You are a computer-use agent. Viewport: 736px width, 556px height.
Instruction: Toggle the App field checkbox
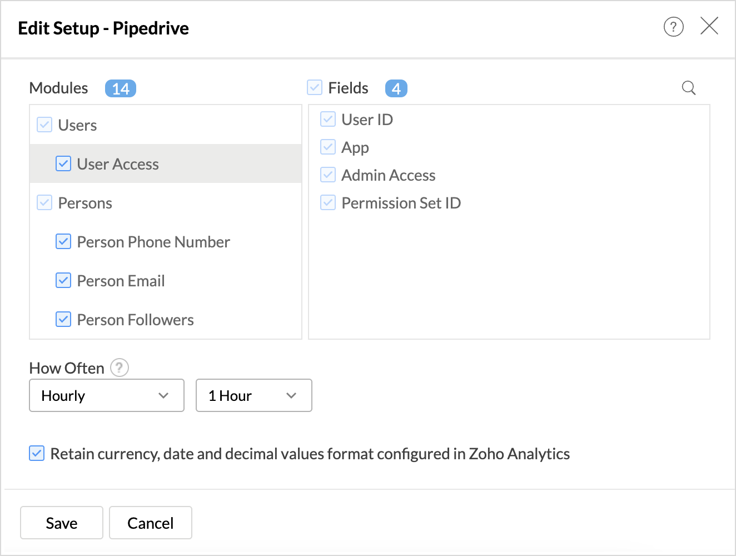tap(328, 147)
